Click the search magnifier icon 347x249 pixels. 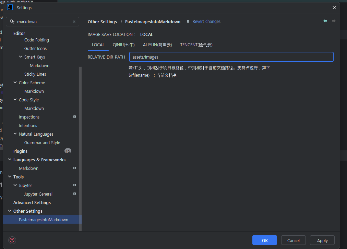click(12, 22)
